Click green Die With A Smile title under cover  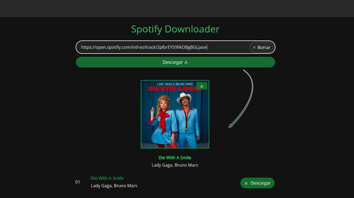click(175, 158)
